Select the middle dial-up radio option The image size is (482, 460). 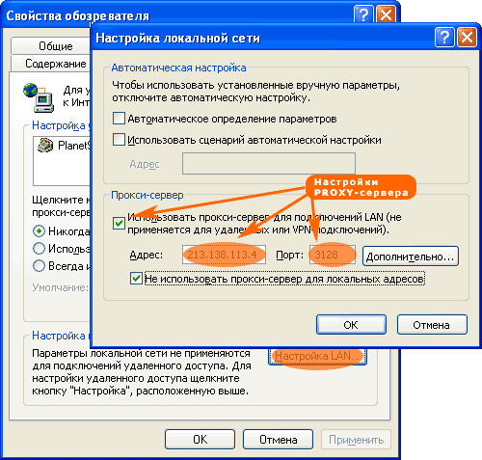tap(39, 248)
